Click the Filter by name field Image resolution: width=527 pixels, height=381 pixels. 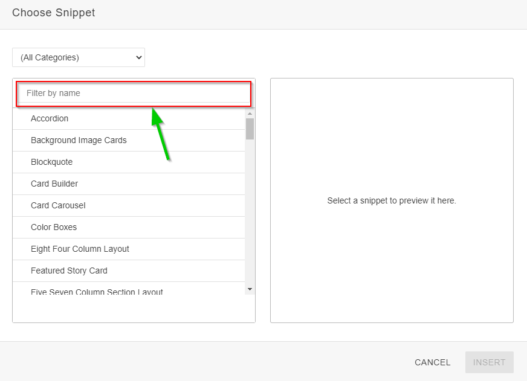click(x=133, y=93)
